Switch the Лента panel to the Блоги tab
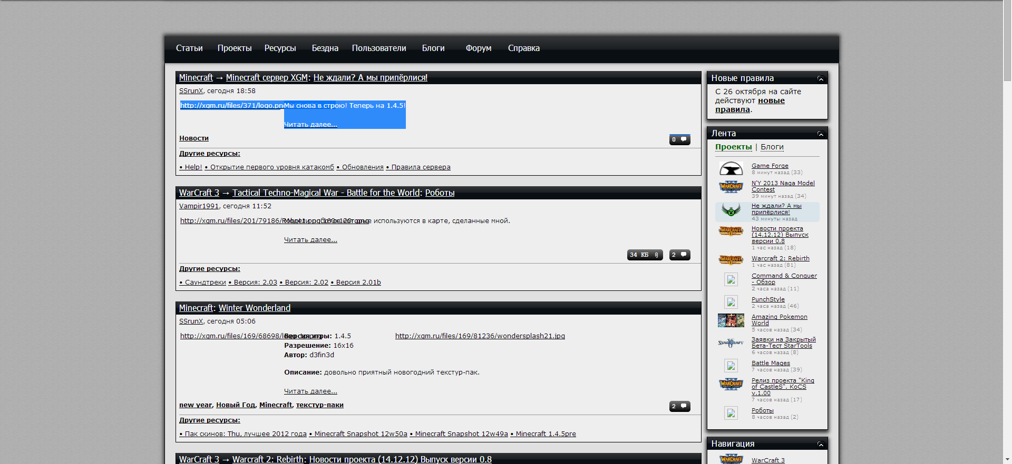Image resolution: width=1012 pixels, height=464 pixels. pos(772,147)
